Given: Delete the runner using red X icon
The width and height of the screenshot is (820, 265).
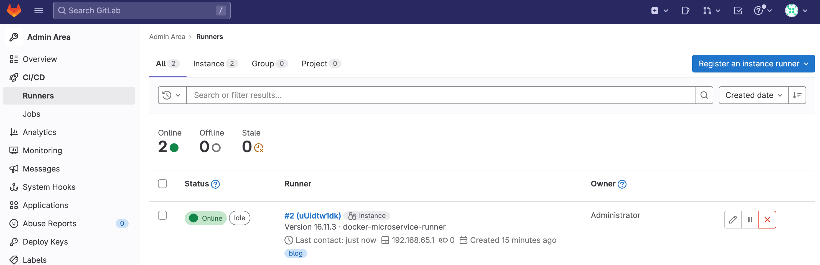Looking at the screenshot, I should point(767,220).
